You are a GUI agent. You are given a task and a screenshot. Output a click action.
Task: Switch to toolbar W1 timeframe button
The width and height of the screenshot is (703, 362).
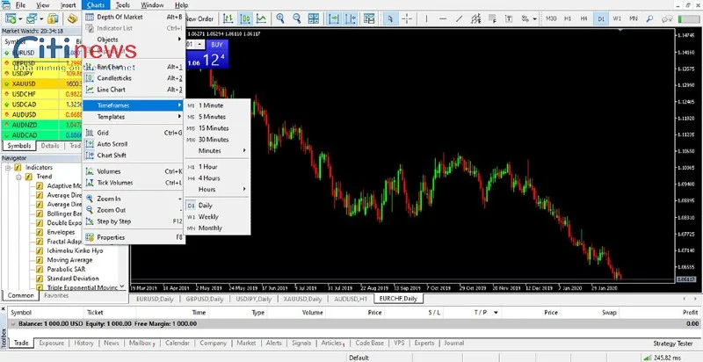coord(617,18)
